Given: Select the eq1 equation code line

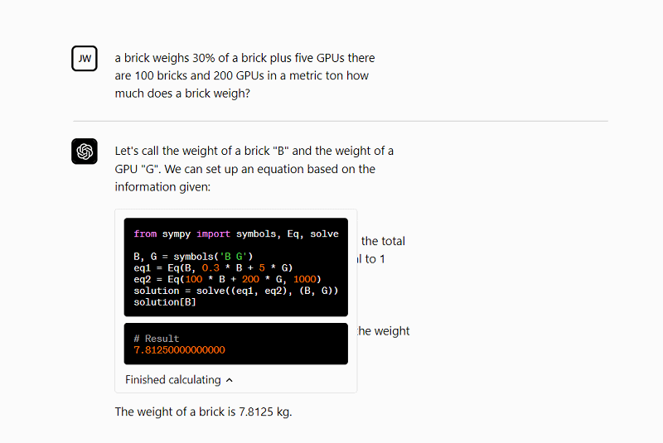Looking at the screenshot, I should tap(213, 267).
